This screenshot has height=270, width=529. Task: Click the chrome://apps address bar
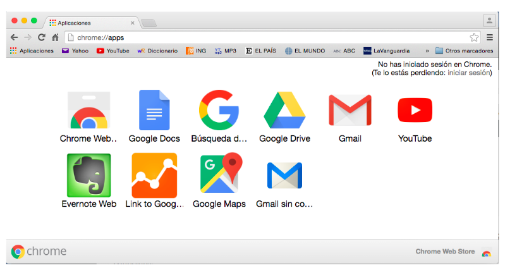[x=272, y=37]
